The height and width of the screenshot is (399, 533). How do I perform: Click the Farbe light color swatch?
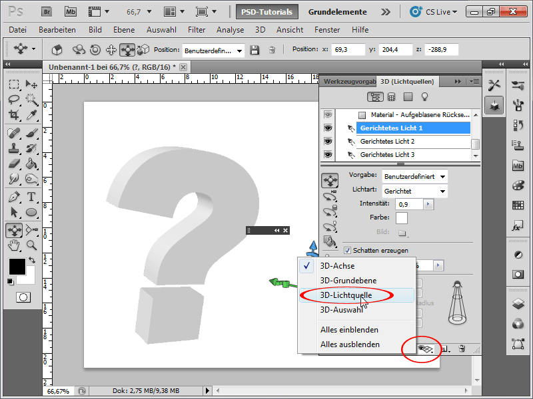402,218
